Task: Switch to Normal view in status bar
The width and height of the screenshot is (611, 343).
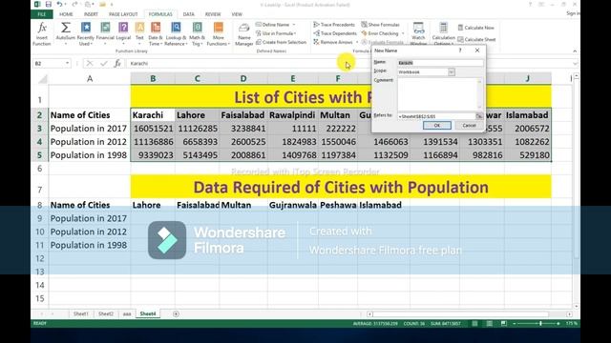Action: point(474,323)
